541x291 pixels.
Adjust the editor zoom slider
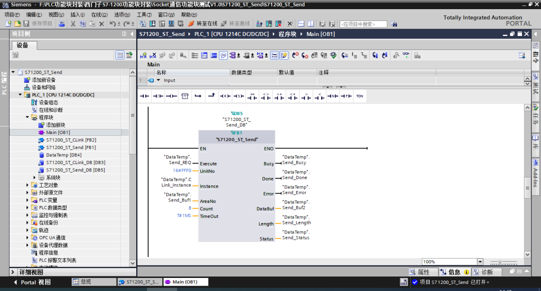pos(500,262)
